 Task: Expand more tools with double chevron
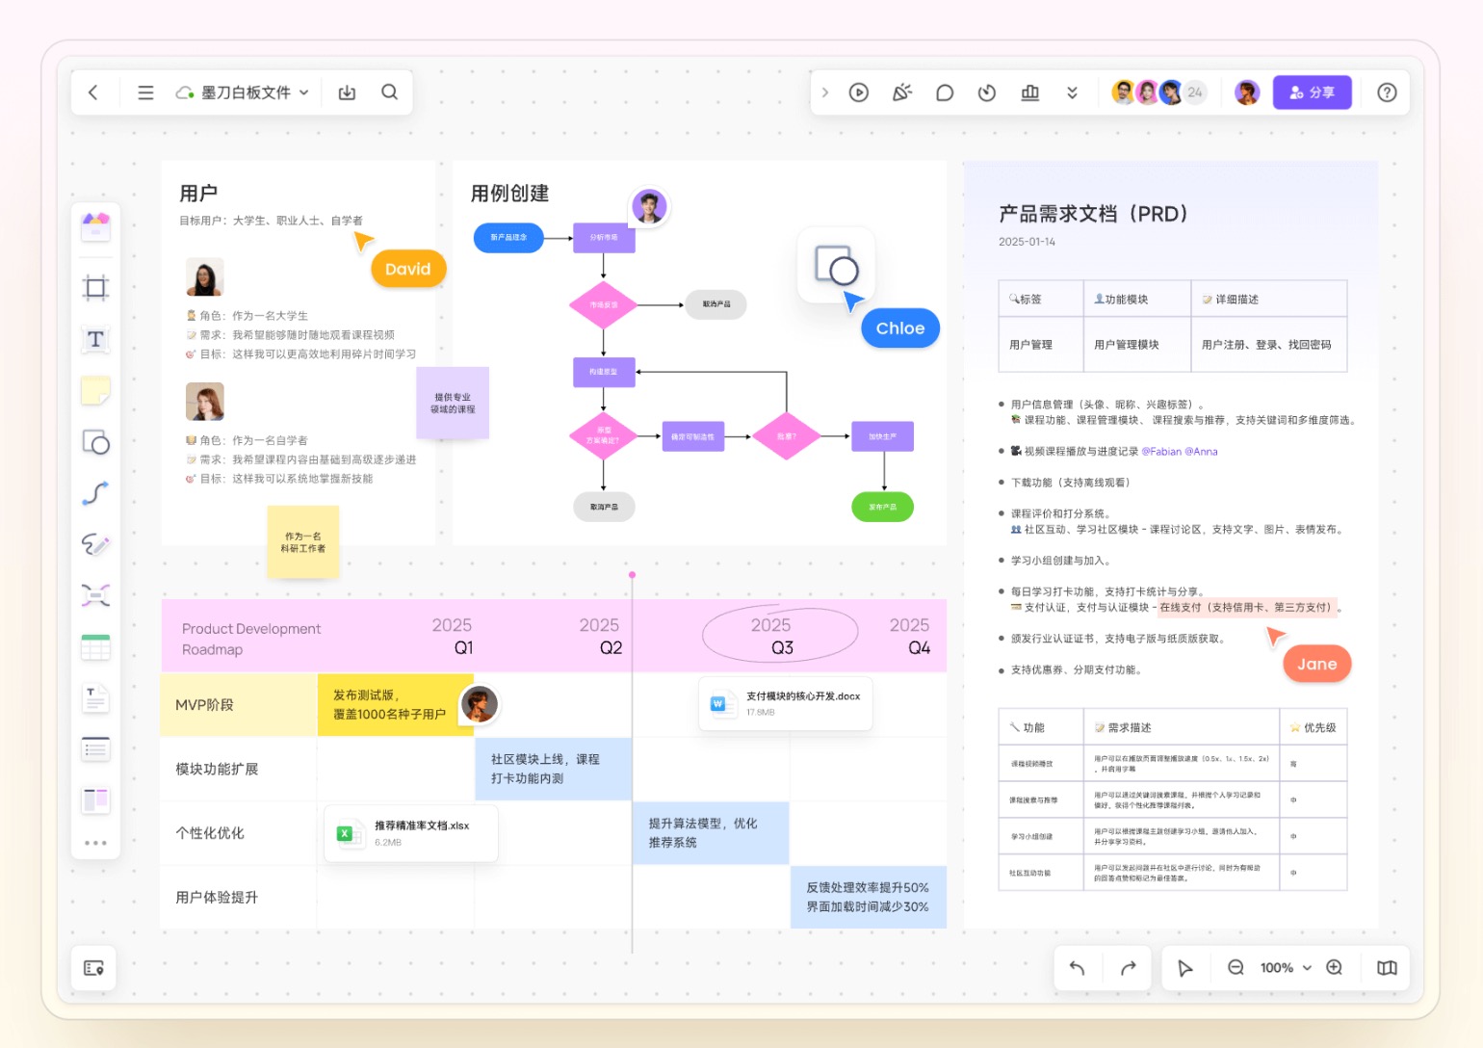tap(1072, 92)
